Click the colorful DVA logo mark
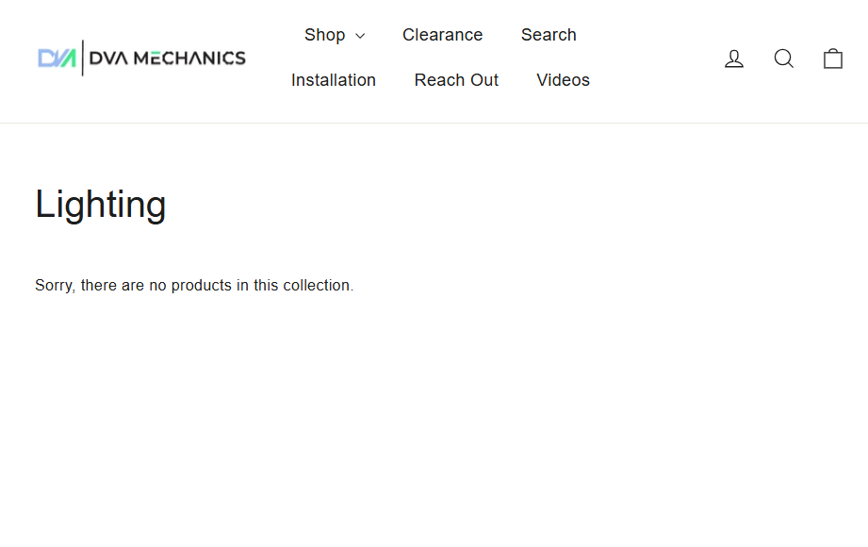The height and width of the screenshot is (547, 868). [57, 58]
